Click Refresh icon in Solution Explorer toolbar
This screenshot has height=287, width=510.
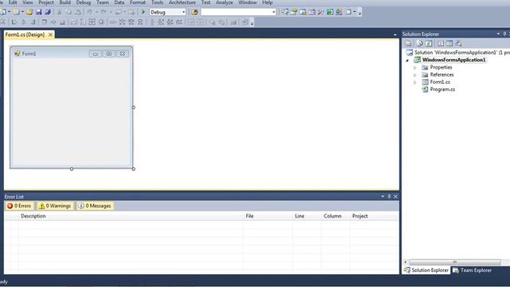429,43
